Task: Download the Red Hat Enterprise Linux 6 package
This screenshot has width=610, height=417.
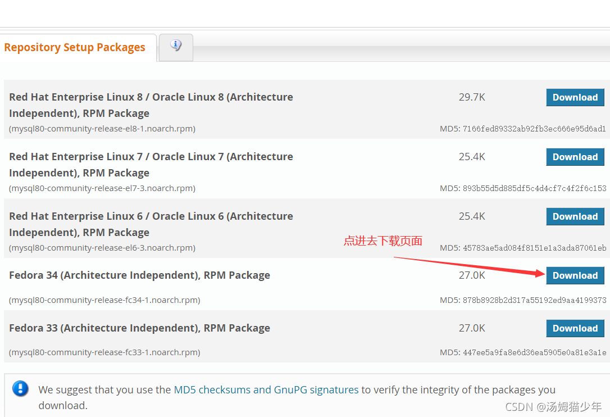Action: pos(575,216)
